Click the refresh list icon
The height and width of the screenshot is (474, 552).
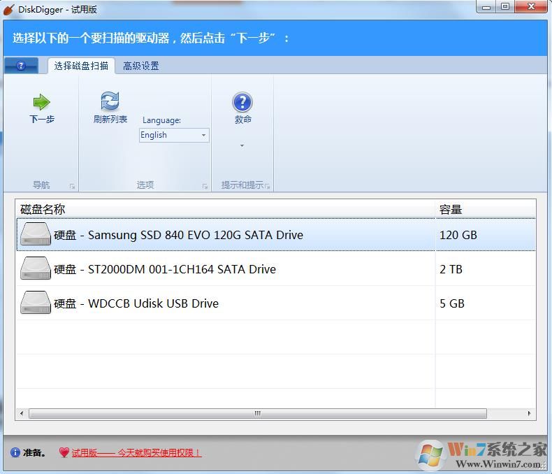[110, 101]
